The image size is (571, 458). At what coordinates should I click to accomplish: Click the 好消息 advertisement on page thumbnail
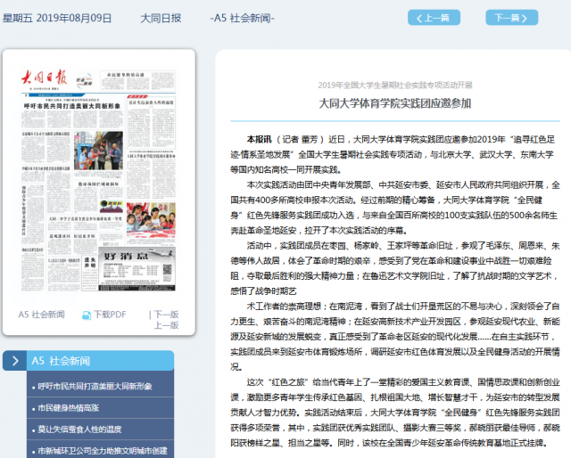tap(134, 267)
